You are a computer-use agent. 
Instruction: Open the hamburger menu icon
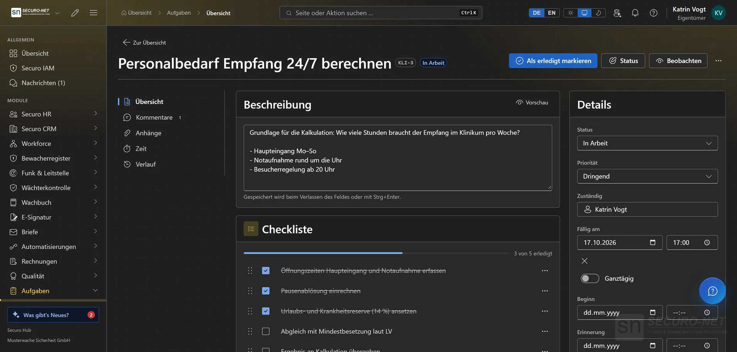point(93,13)
